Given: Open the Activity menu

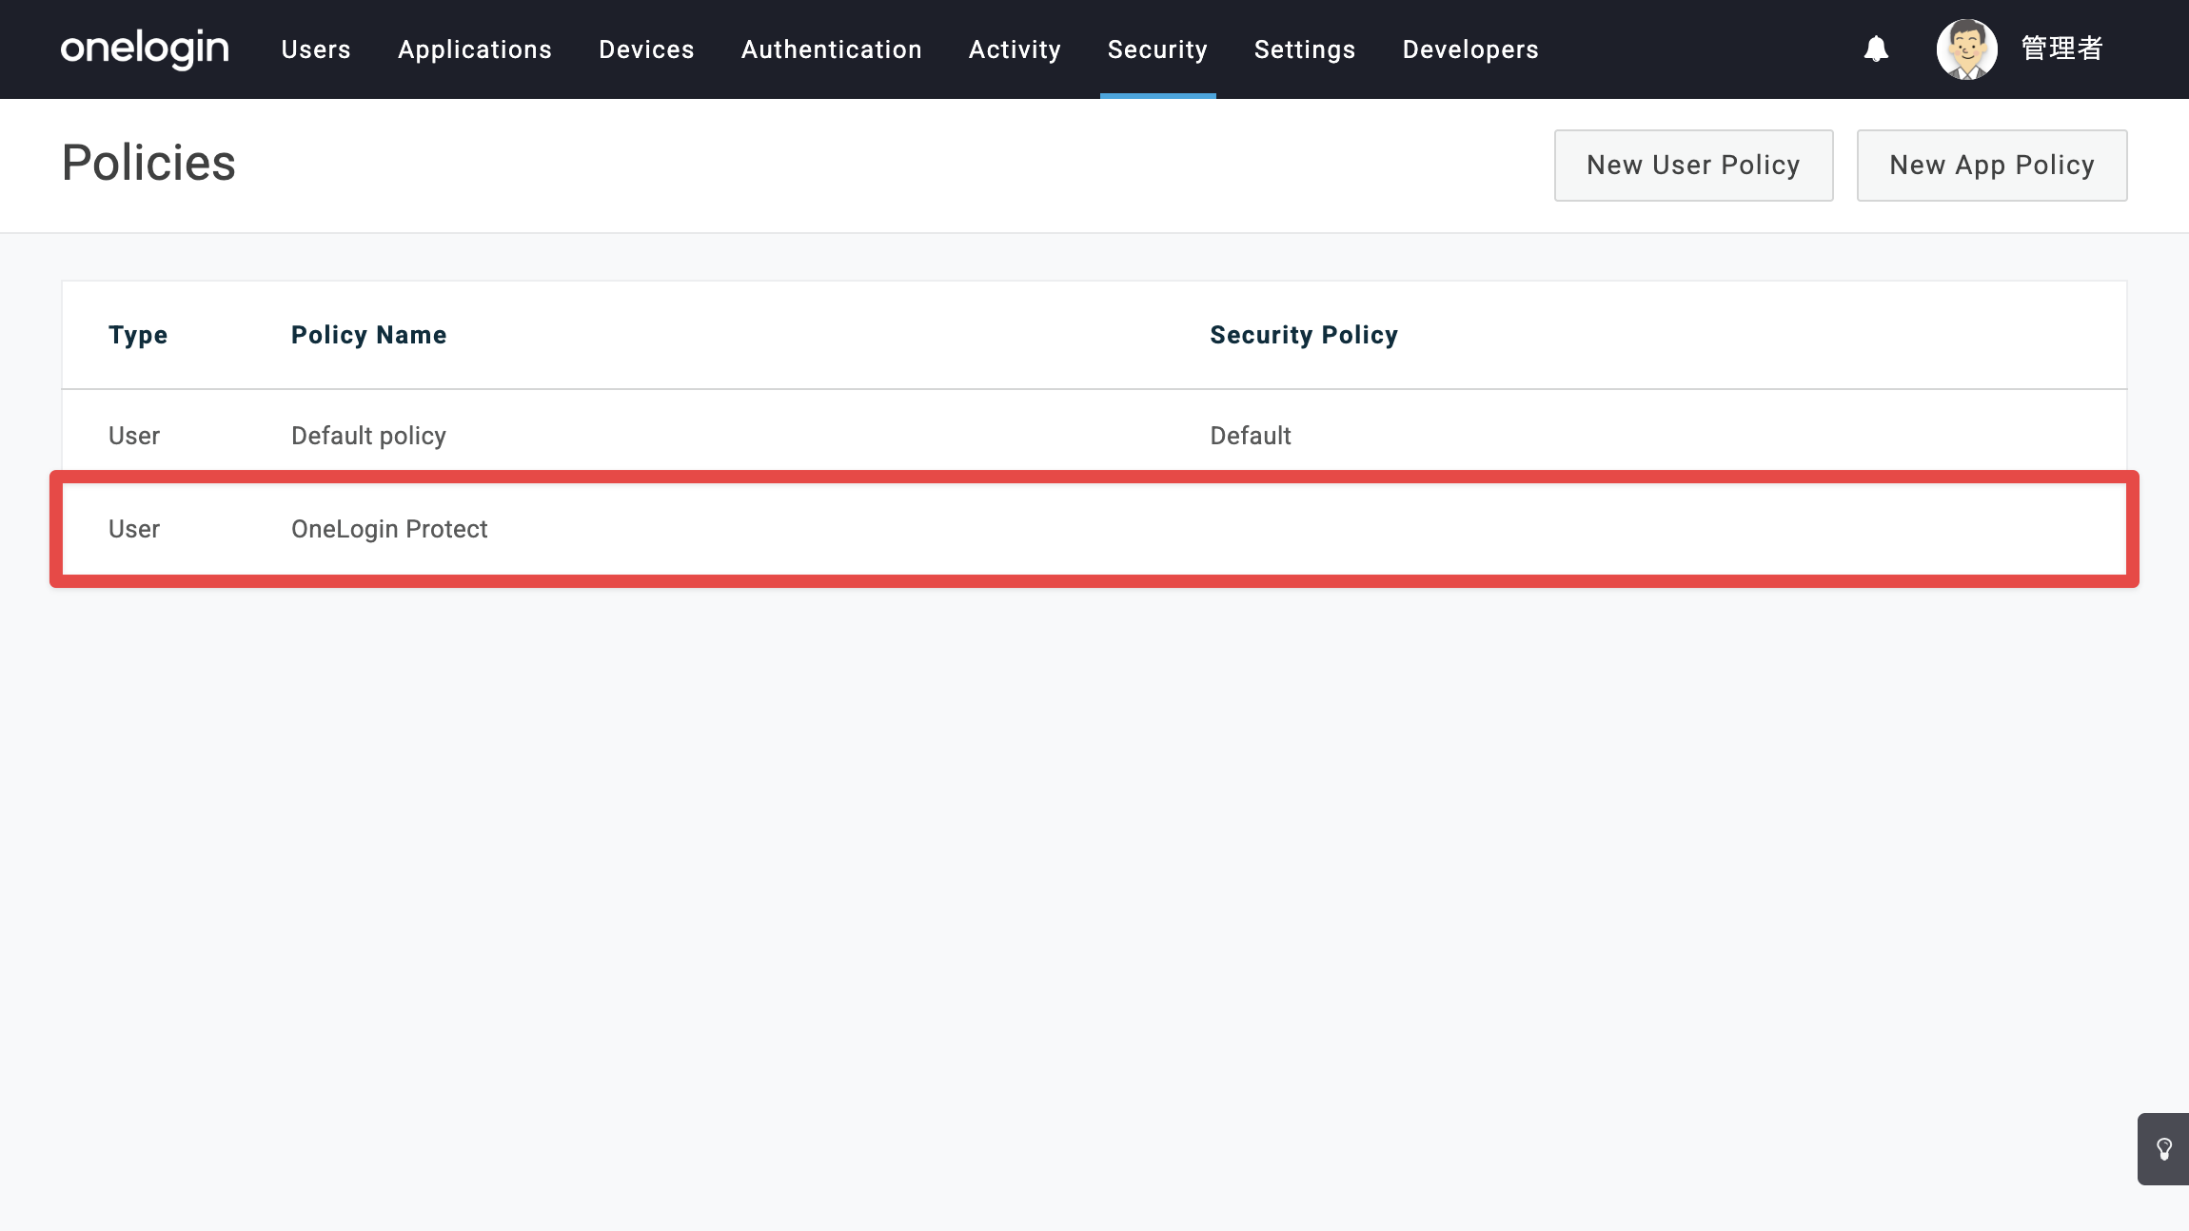Looking at the screenshot, I should 1015,49.
